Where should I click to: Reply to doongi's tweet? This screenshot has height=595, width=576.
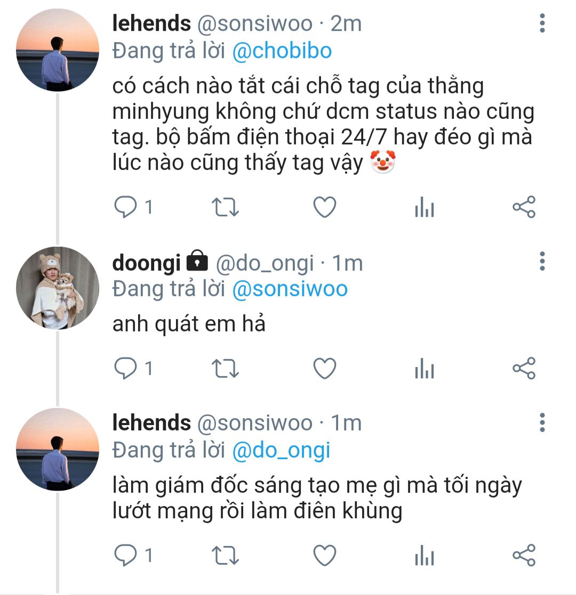[126, 369]
